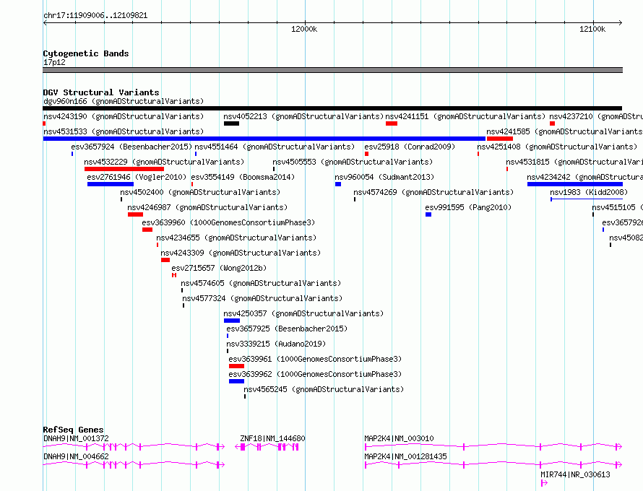Open the nsv4234242 blue variant bar
Image resolution: width=643 pixels, height=491 pixels.
point(575,184)
